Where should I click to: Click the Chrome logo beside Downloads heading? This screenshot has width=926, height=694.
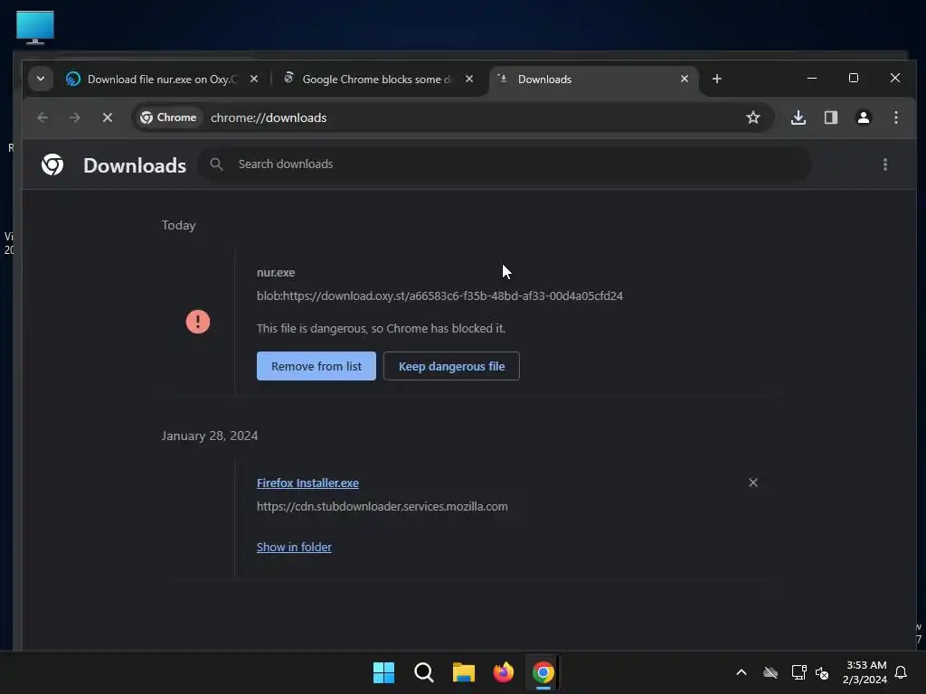tap(52, 164)
